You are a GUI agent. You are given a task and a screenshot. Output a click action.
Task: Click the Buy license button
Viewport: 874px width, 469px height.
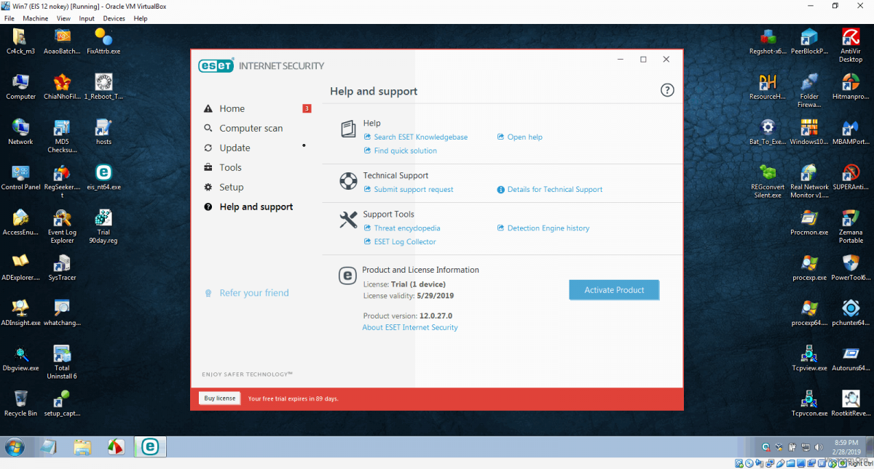tap(219, 398)
